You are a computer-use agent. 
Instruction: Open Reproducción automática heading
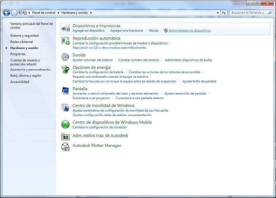(96, 38)
